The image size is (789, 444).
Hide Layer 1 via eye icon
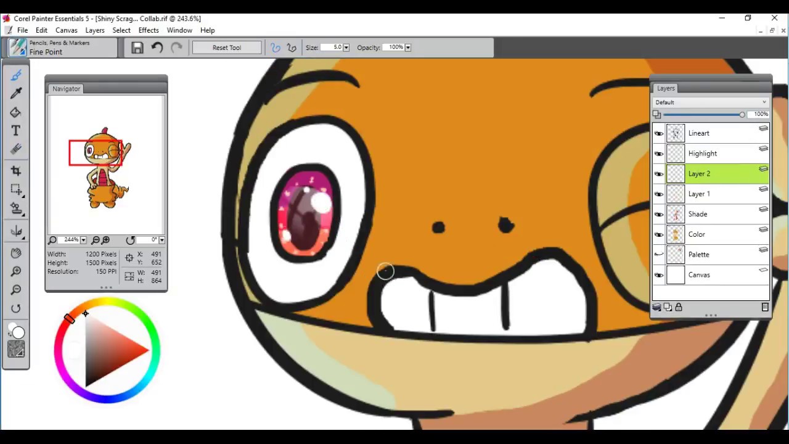(659, 194)
